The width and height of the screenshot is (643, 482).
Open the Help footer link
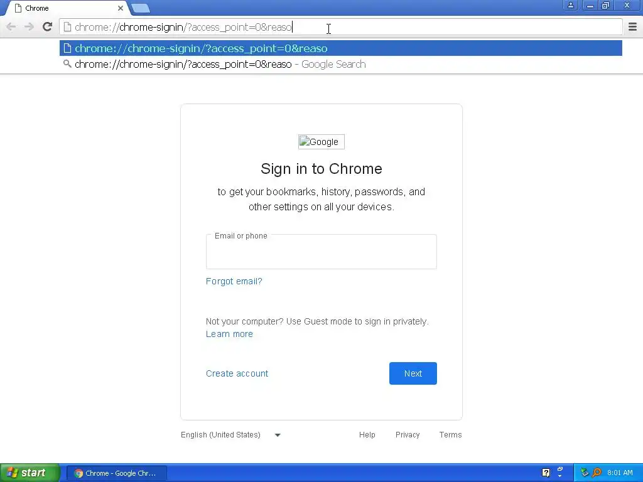click(x=367, y=435)
